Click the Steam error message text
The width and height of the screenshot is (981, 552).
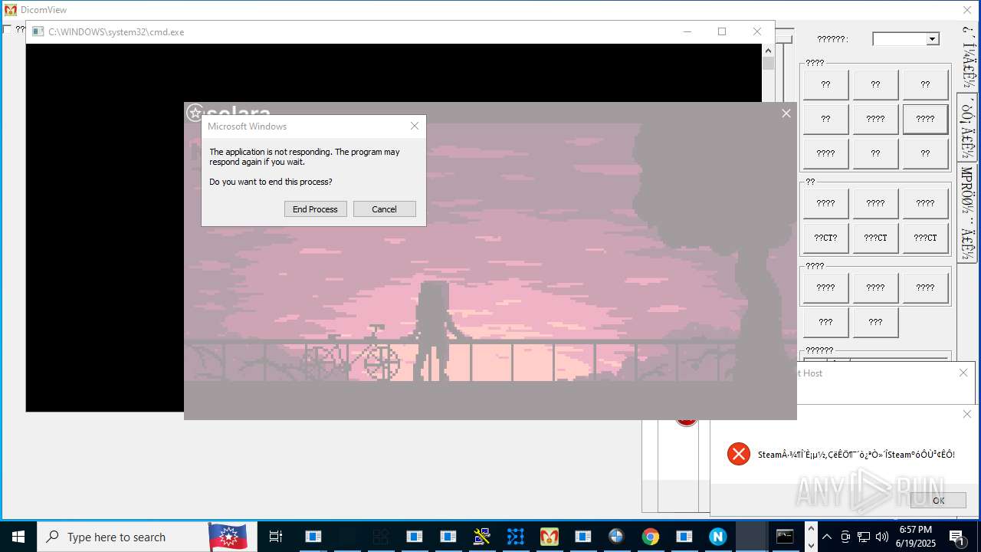tap(856, 455)
